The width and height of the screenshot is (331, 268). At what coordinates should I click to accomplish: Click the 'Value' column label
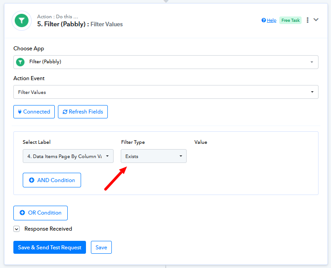coord(200,142)
